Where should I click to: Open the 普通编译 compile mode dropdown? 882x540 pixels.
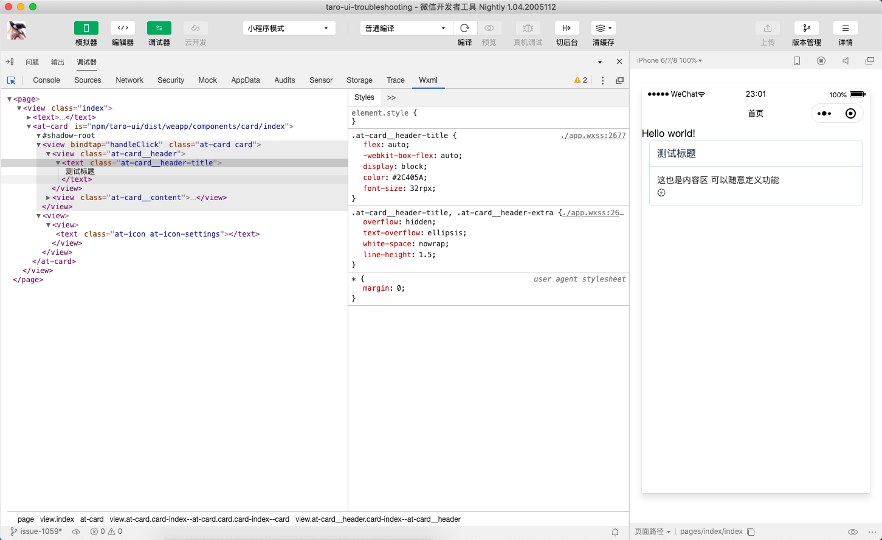pos(406,28)
